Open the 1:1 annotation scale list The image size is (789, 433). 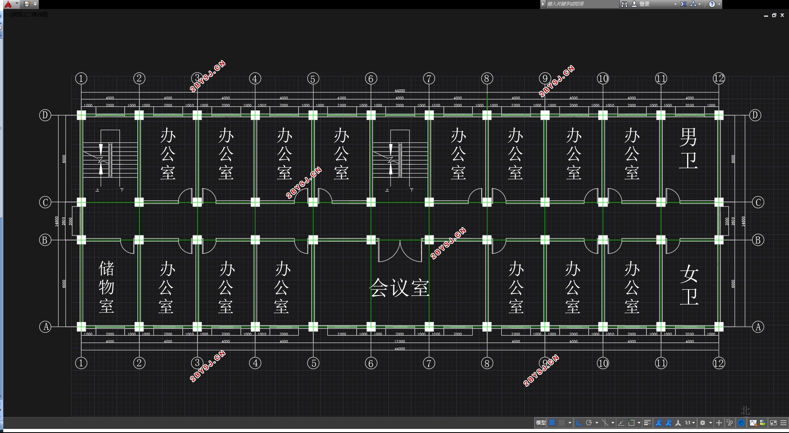pos(690,423)
